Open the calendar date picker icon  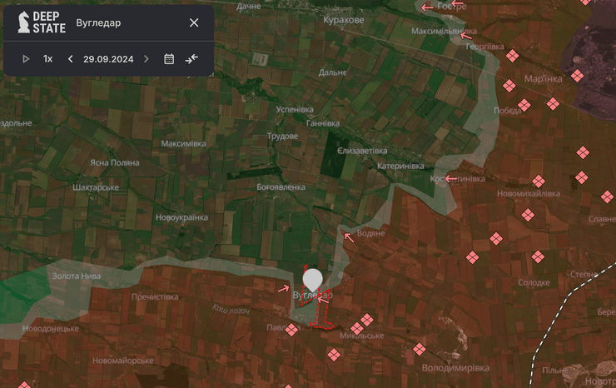[x=169, y=59]
